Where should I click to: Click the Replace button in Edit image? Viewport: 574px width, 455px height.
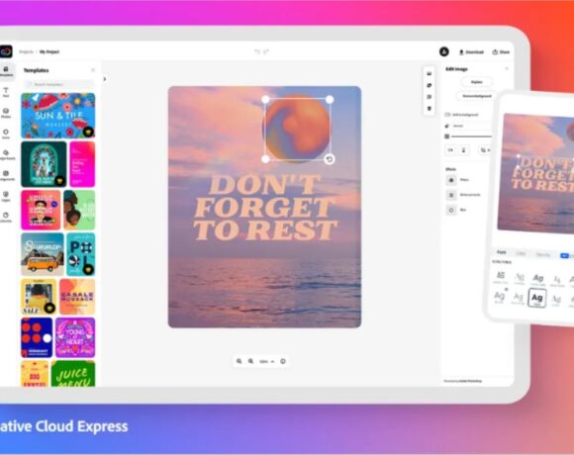(x=477, y=82)
